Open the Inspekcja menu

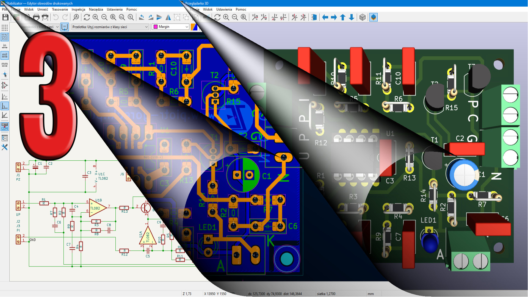tap(78, 9)
